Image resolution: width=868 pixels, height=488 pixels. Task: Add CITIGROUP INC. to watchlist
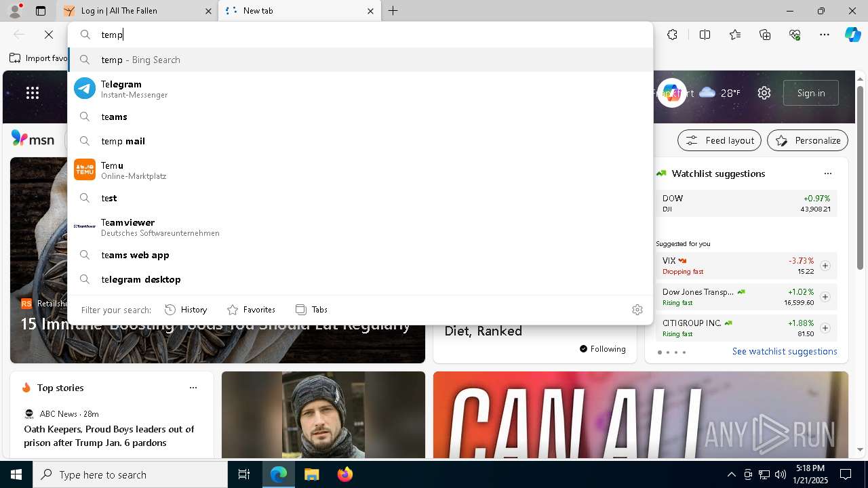pos(825,328)
